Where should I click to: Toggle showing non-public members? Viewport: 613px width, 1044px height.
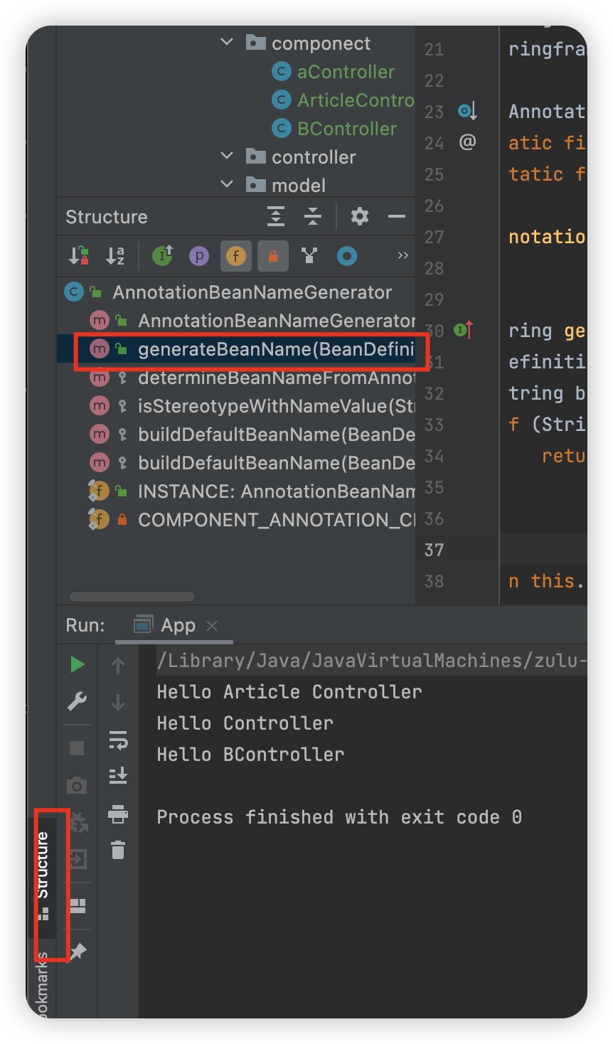pos(273,255)
